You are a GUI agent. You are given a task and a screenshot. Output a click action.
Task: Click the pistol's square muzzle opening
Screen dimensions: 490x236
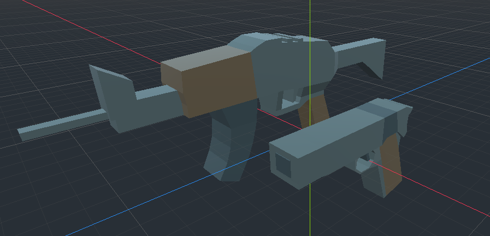pyautogui.click(x=283, y=165)
